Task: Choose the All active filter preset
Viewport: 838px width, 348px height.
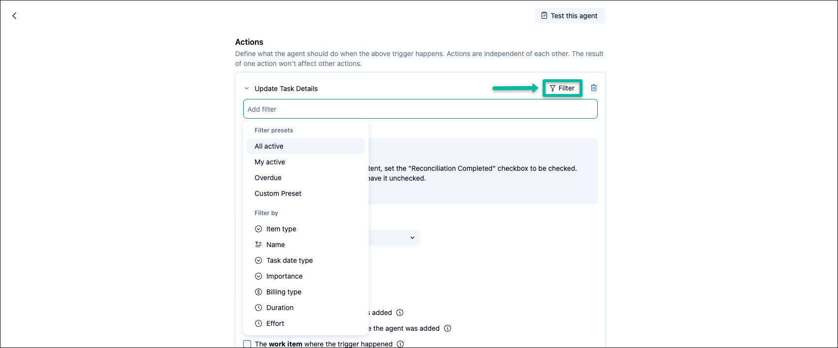Action: (269, 146)
